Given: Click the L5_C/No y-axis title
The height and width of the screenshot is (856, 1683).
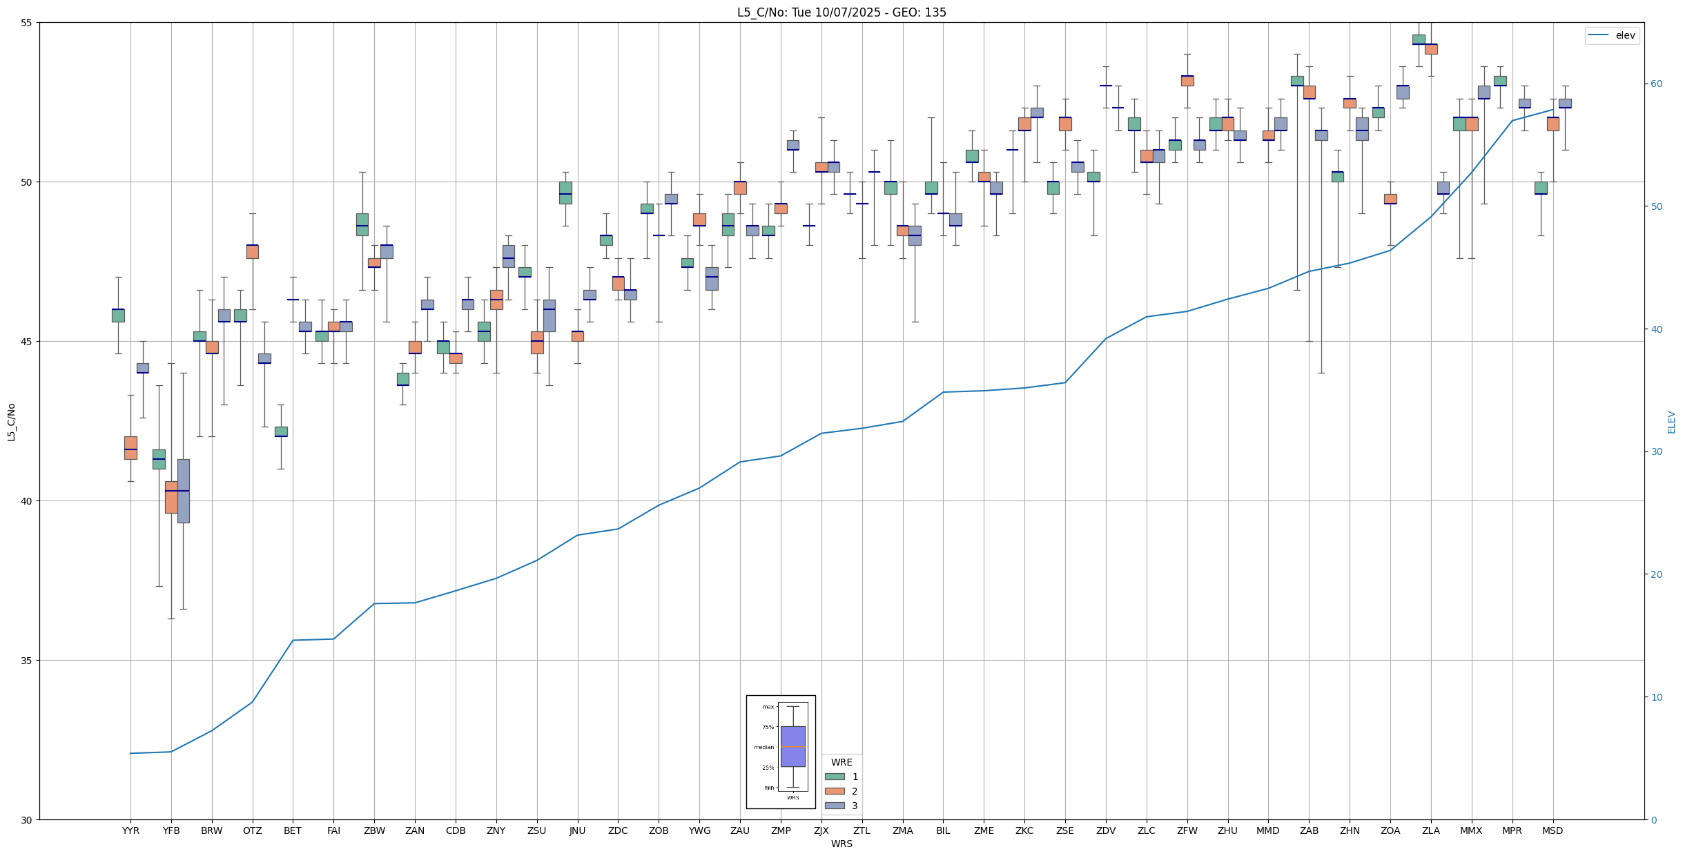Looking at the screenshot, I should pos(11,422).
